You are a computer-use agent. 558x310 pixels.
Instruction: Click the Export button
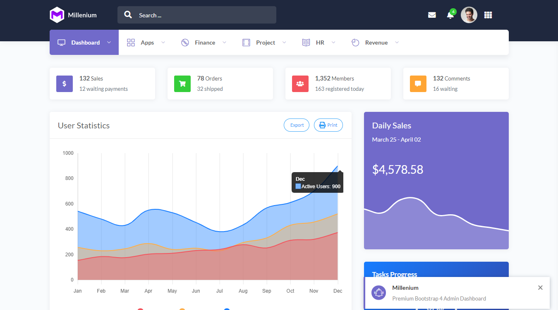click(x=297, y=125)
